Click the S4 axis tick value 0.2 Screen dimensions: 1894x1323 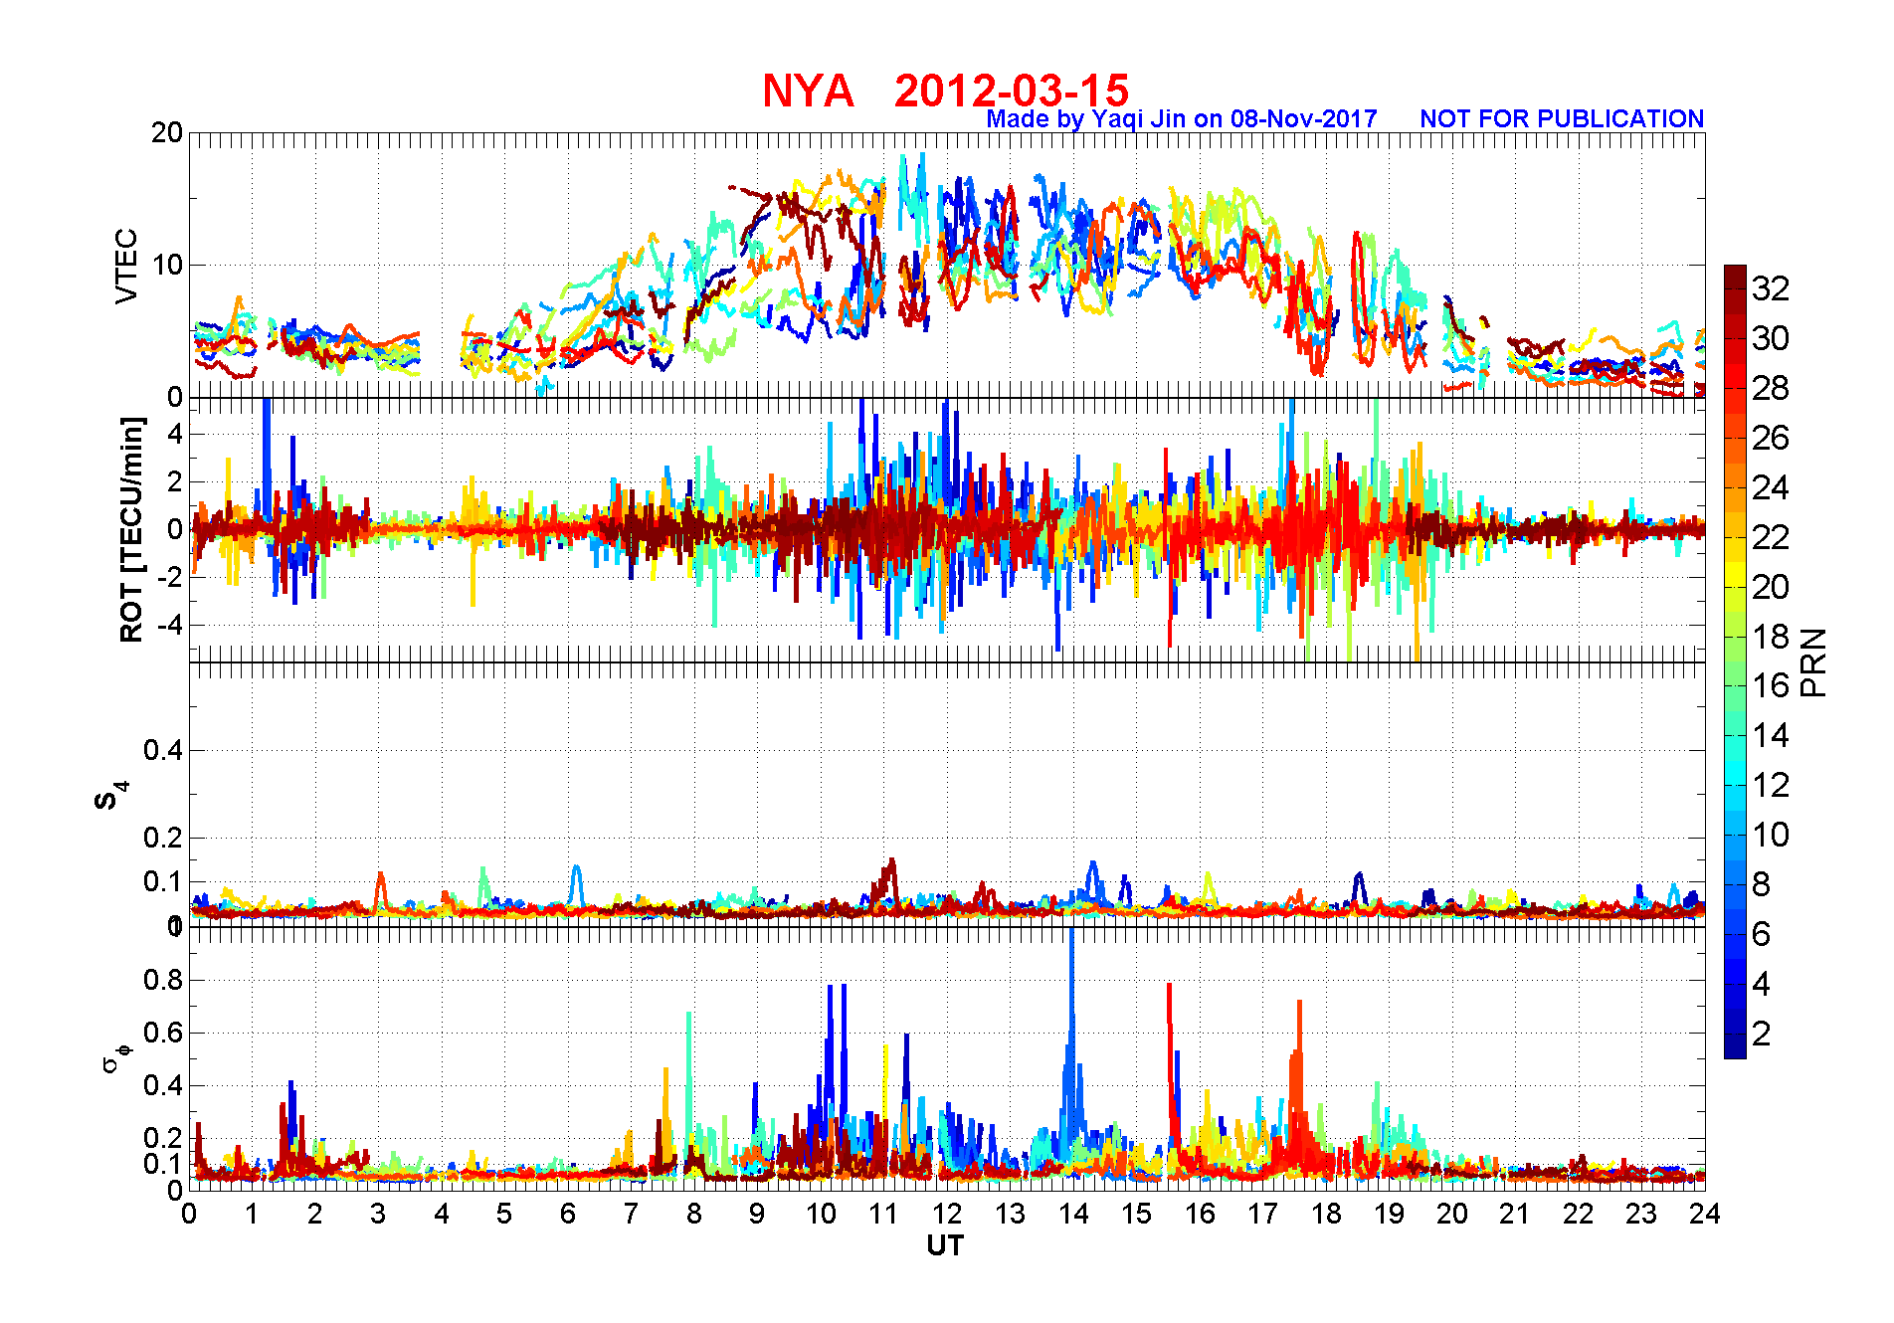point(164,838)
